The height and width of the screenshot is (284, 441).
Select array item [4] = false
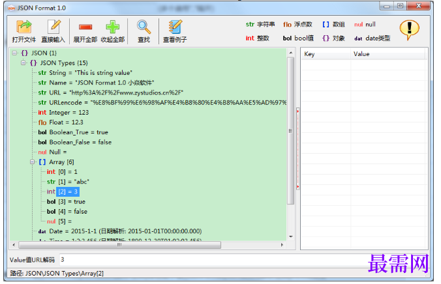pos(72,212)
